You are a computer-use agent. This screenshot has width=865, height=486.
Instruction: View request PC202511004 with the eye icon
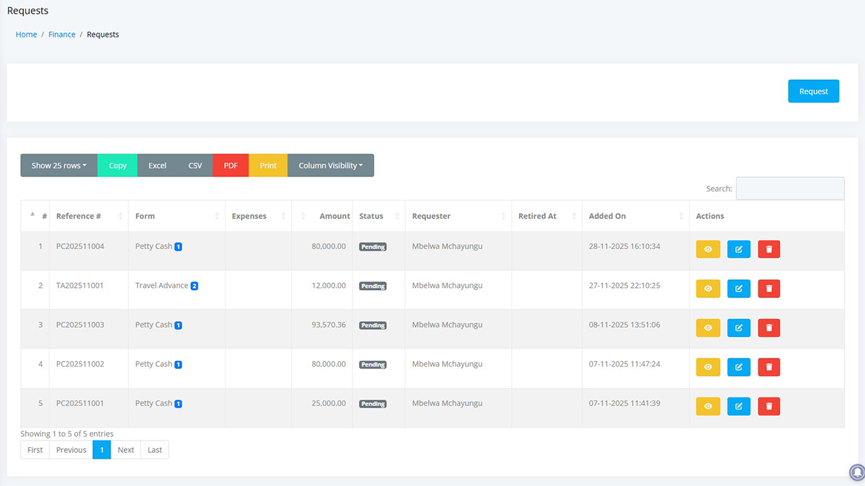tap(708, 249)
